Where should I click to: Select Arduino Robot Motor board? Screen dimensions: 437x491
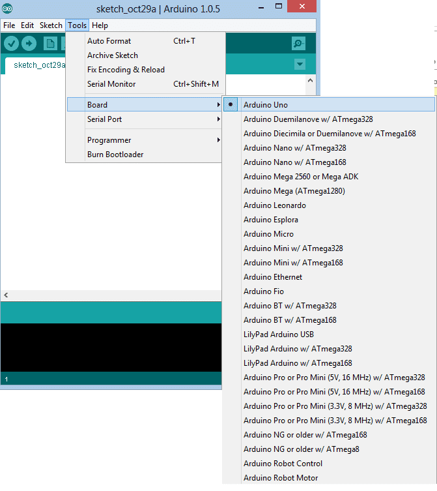tap(328, 478)
